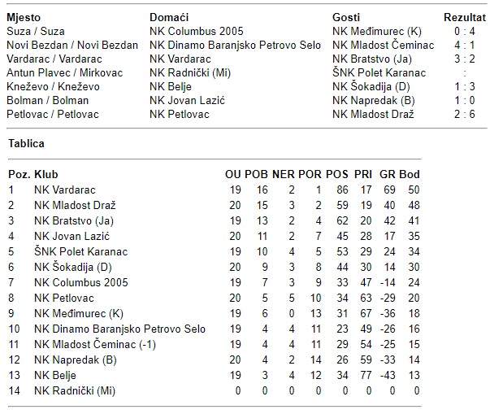Click the Domaći column header
Image resolution: width=490 pixels, height=414 pixels.
click(169, 18)
